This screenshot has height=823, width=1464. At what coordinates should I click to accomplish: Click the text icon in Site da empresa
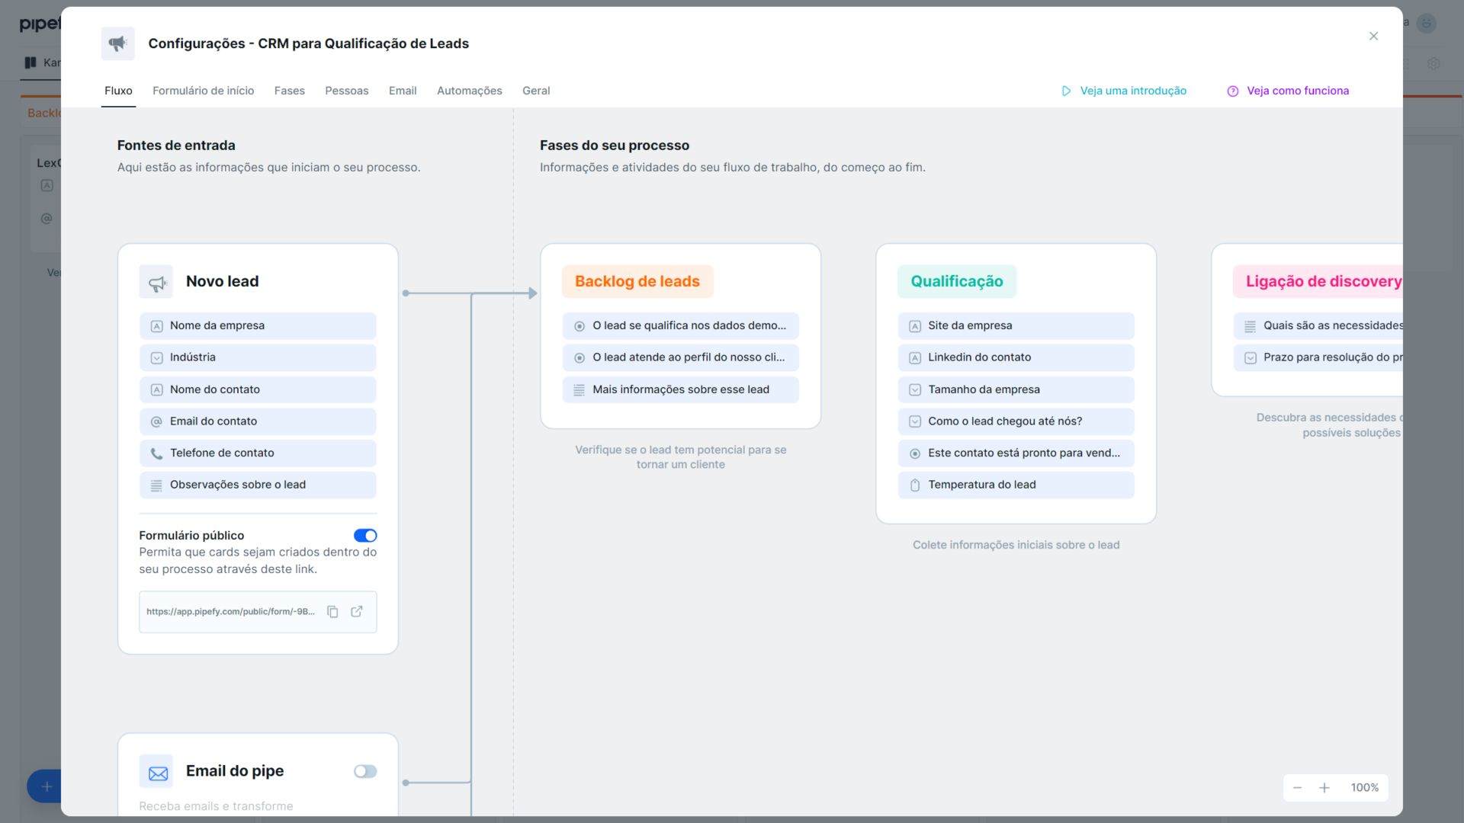(x=915, y=326)
